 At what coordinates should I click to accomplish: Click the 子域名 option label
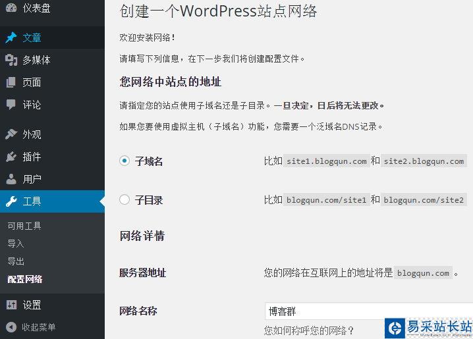tap(149, 161)
